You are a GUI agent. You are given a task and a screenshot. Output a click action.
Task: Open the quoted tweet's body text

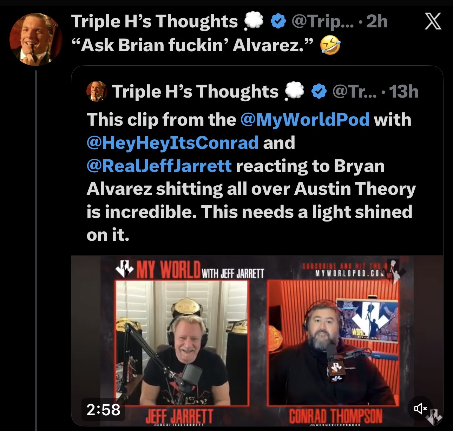pyautogui.click(x=251, y=177)
